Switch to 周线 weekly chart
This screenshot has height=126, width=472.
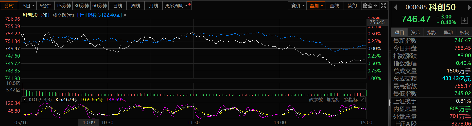pos(136,6)
